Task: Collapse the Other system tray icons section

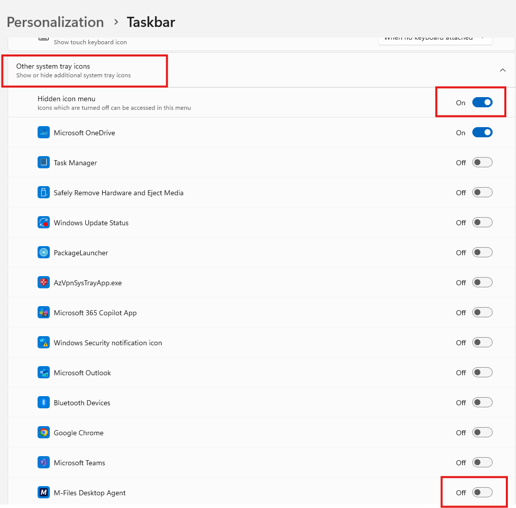Action: (x=502, y=70)
